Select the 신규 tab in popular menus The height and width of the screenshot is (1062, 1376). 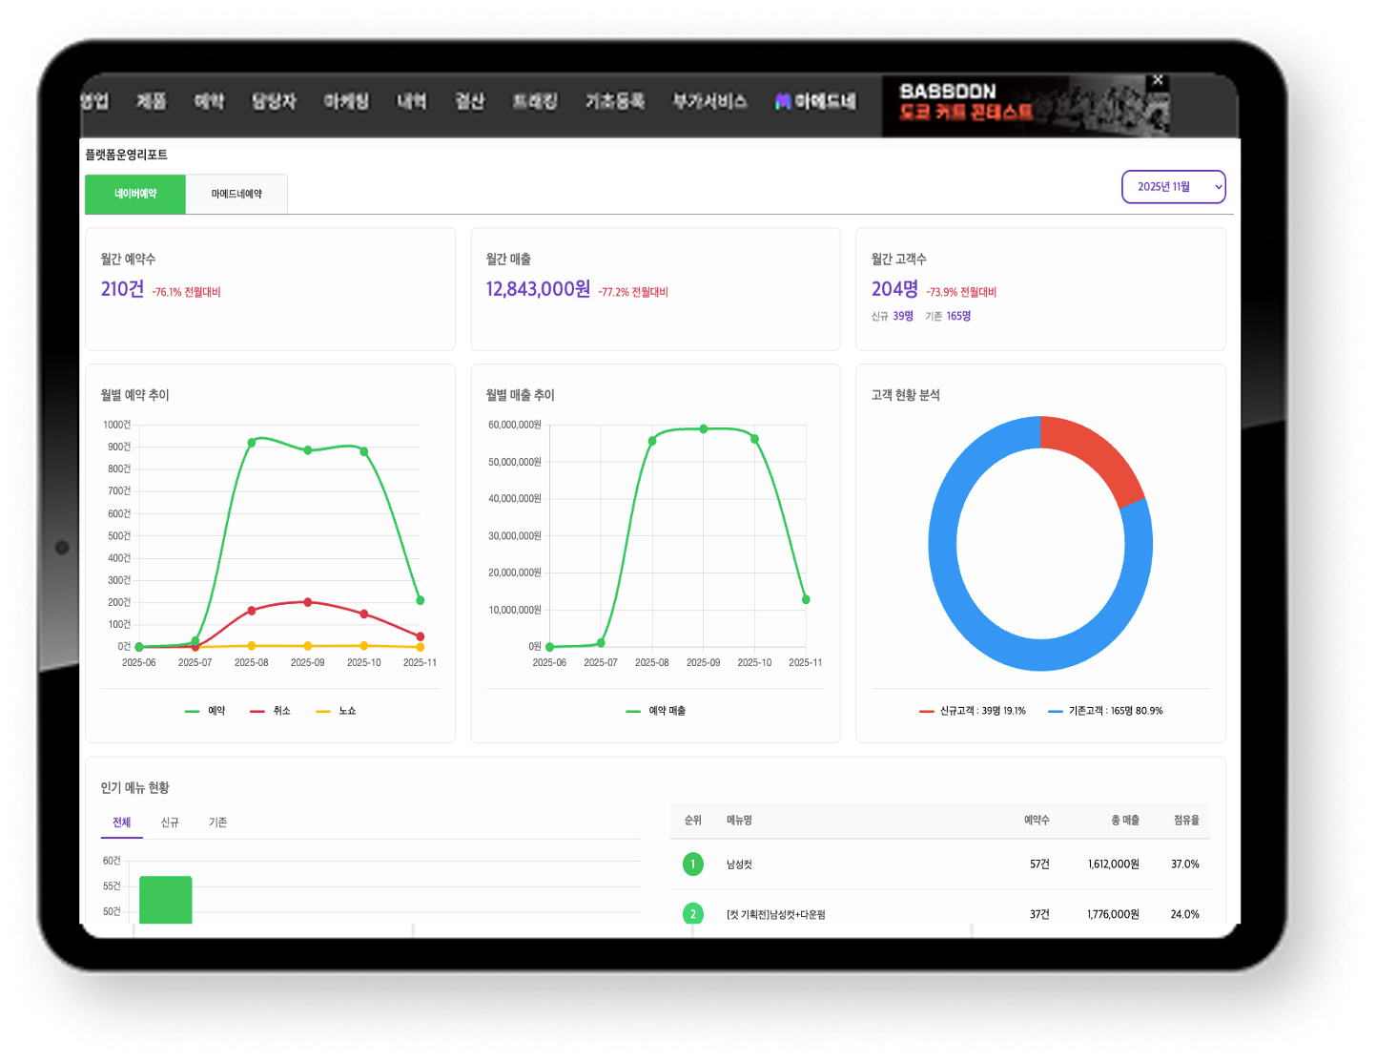(x=170, y=823)
